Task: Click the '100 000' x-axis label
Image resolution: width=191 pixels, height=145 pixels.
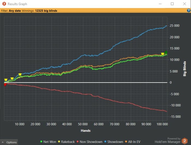Action: tap(162, 124)
